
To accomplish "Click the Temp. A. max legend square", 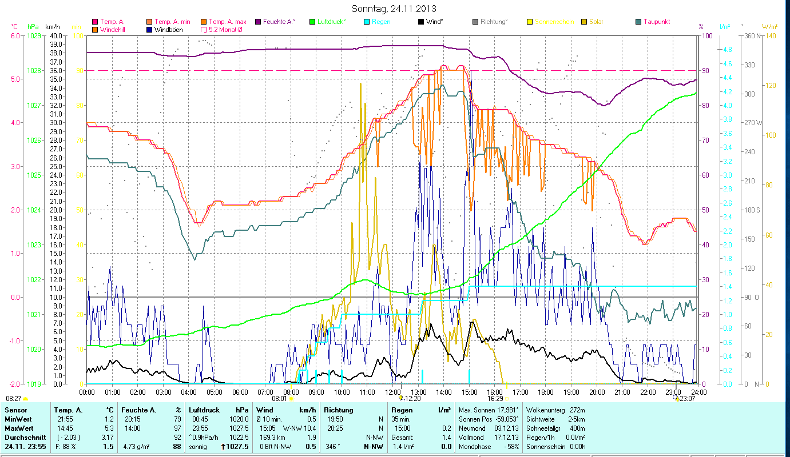I will pos(204,22).
